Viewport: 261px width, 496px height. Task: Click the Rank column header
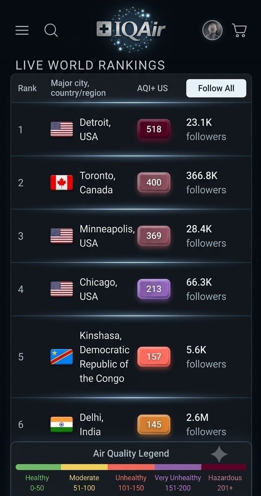point(27,88)
